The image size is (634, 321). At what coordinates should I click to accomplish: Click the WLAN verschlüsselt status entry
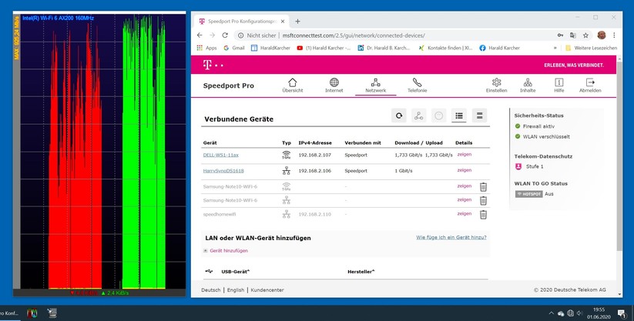[x=542, y=137]
